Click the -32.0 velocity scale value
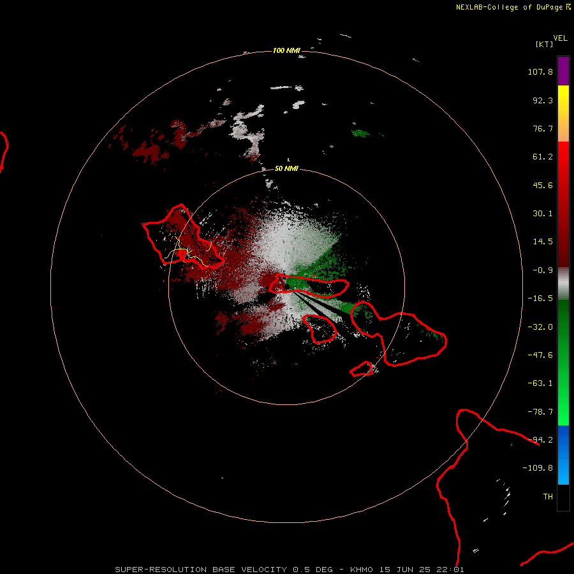Viewport: 574px width, 574px height. (x=540, y=327)
